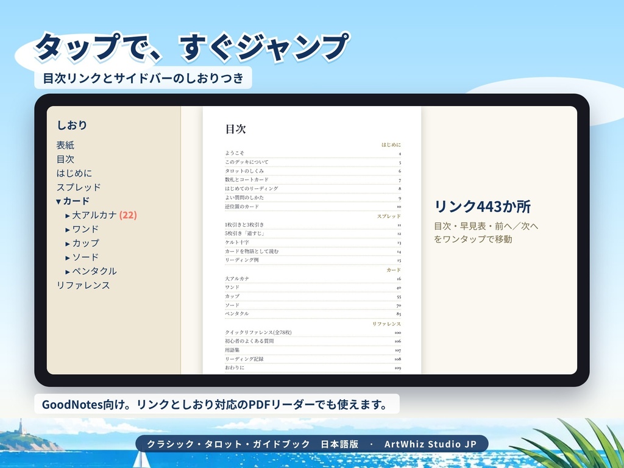Expand the ワンド bookmark in the sidebar
Image resolution: width=624 pixels, height=468 pixels.
[x=68, y=230]
